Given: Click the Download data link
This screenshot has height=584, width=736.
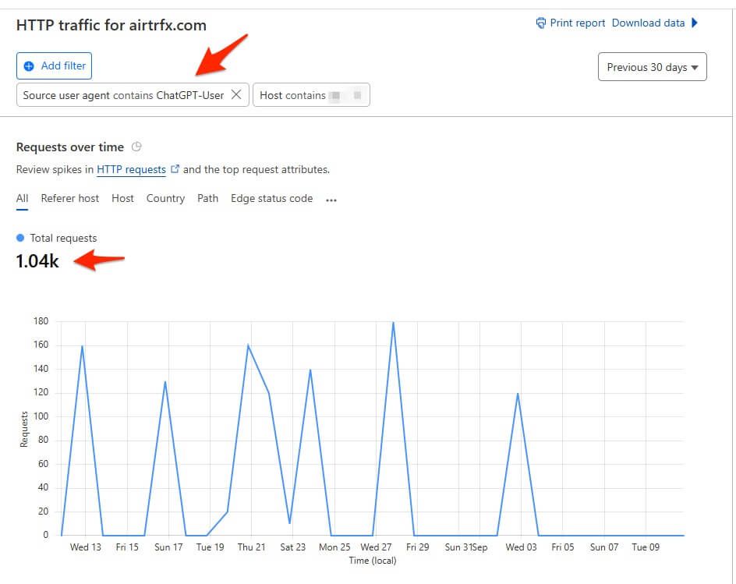Looking at the screenshot, I should [648, 23].
